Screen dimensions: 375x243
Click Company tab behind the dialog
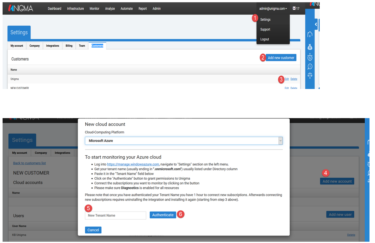tap(41, 153)
